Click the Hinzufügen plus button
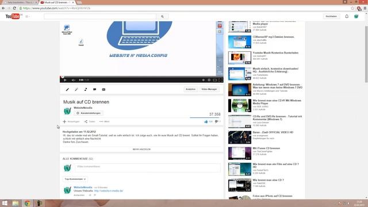Screen dimensions: 368x207 click(x=71, y=121)
